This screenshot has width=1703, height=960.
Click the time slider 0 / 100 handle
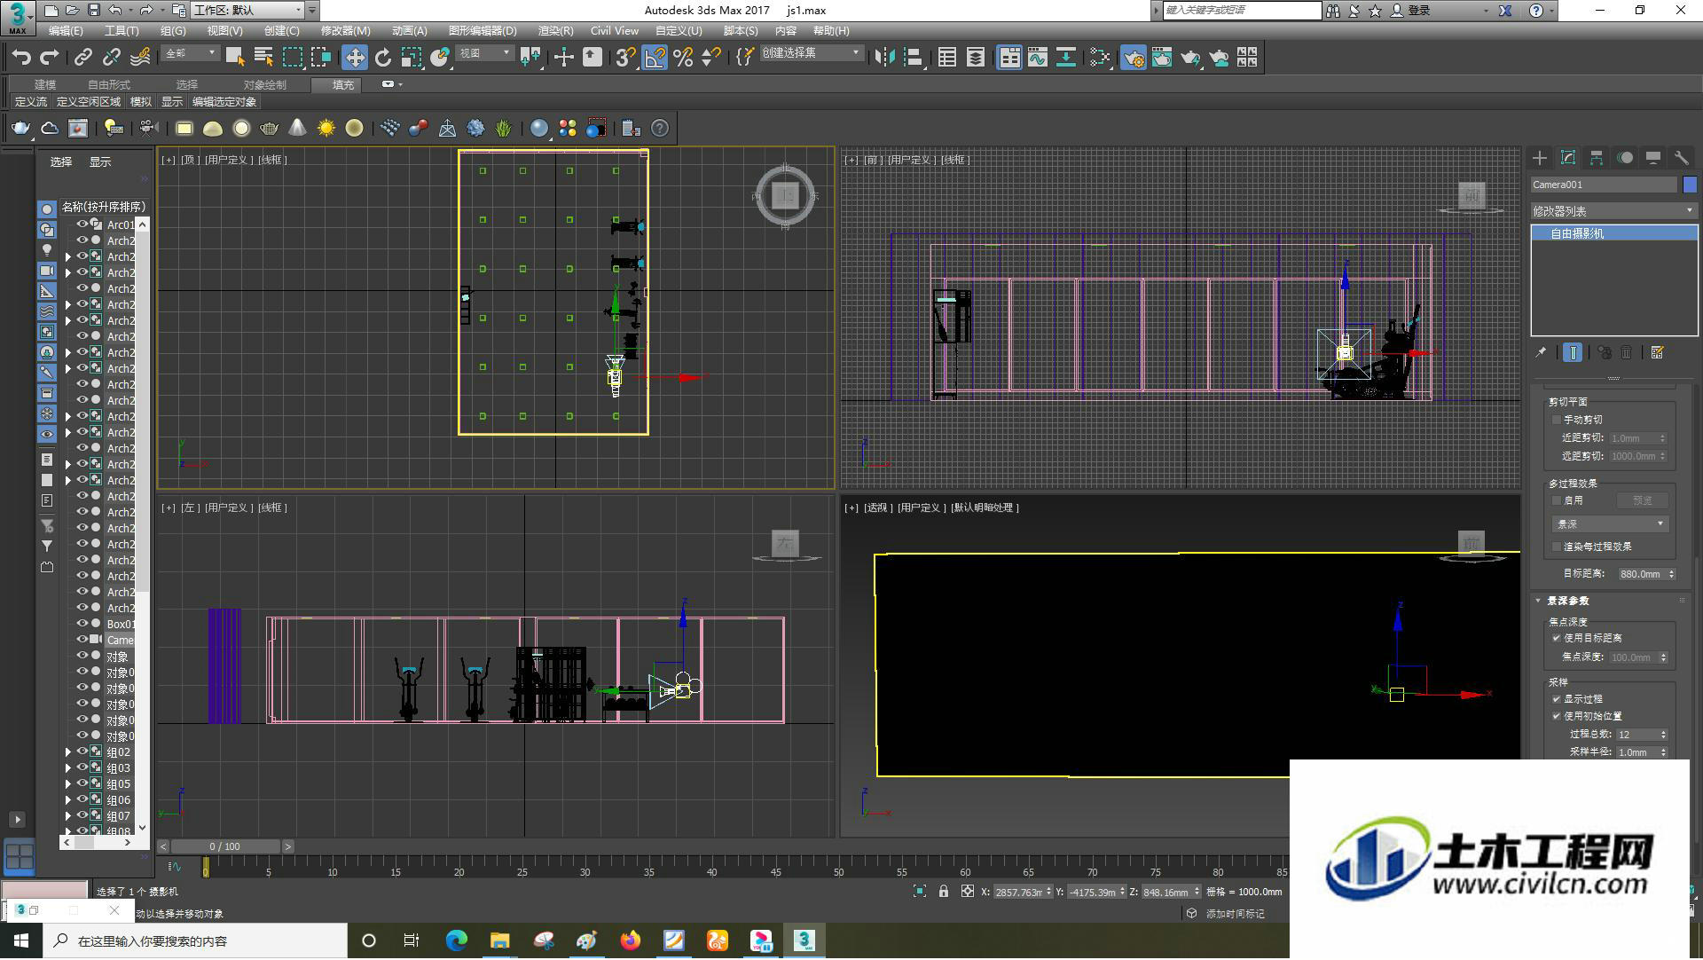click(x=225, y=847)
